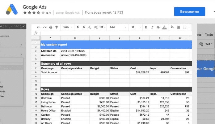215x124 pixels.
Task: Select column C header
Action: [x=99, y=38]
